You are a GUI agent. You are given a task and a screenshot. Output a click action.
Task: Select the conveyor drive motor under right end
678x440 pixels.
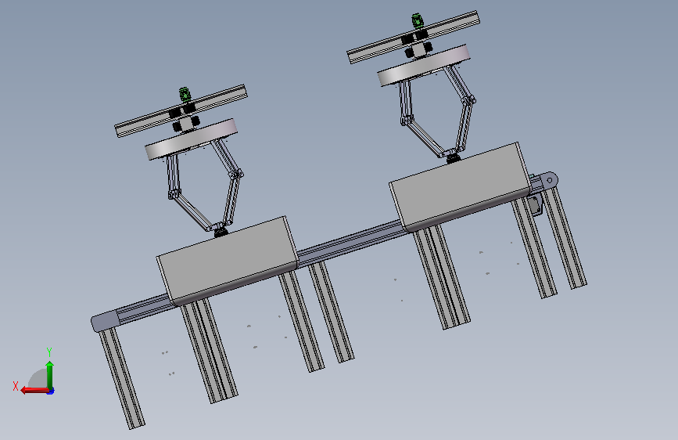point(535,204)
